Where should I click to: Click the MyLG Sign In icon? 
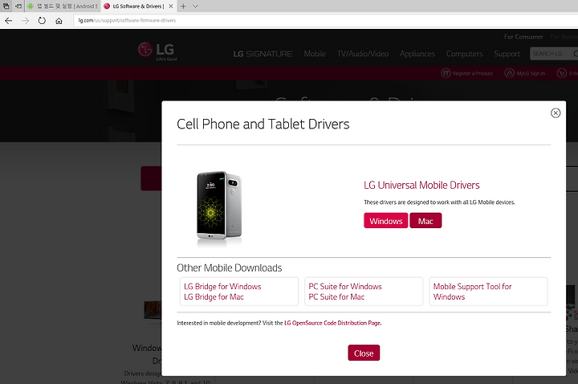tap(510, 73)
